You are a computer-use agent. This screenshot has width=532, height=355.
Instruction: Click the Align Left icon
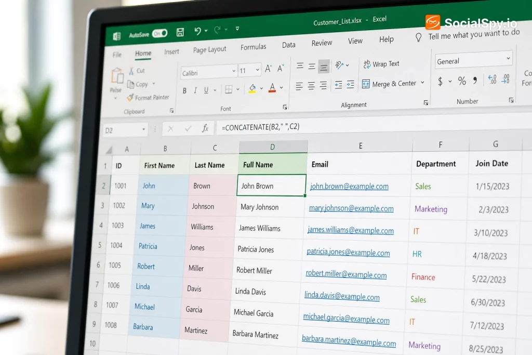pyautogui.click(x=299, y=86)
